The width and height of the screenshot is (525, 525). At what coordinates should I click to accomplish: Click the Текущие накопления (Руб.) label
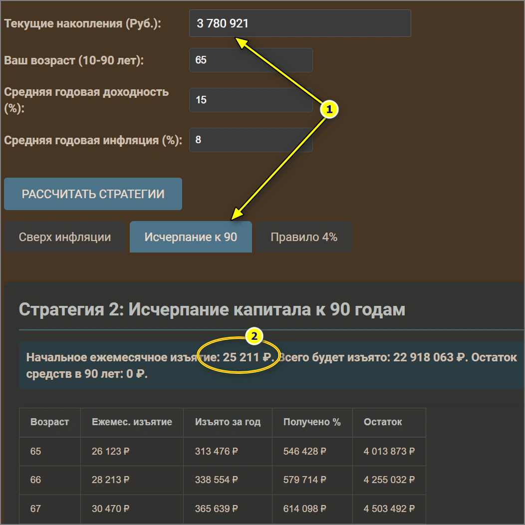[82, 23]
